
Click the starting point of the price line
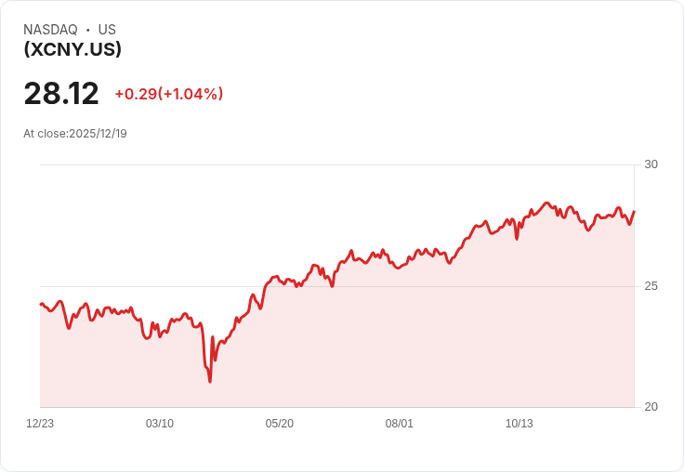pyautogui.click(x=41, y=304)
